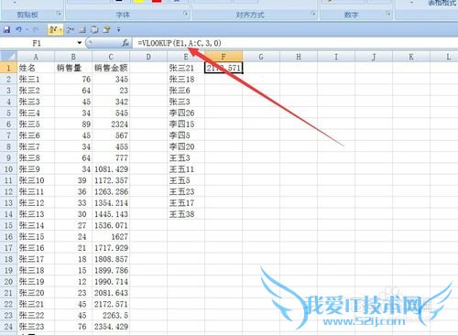The height and width of the screenshot is (335, 458).
Task: Select row 24 header
Action: [8, 327]
